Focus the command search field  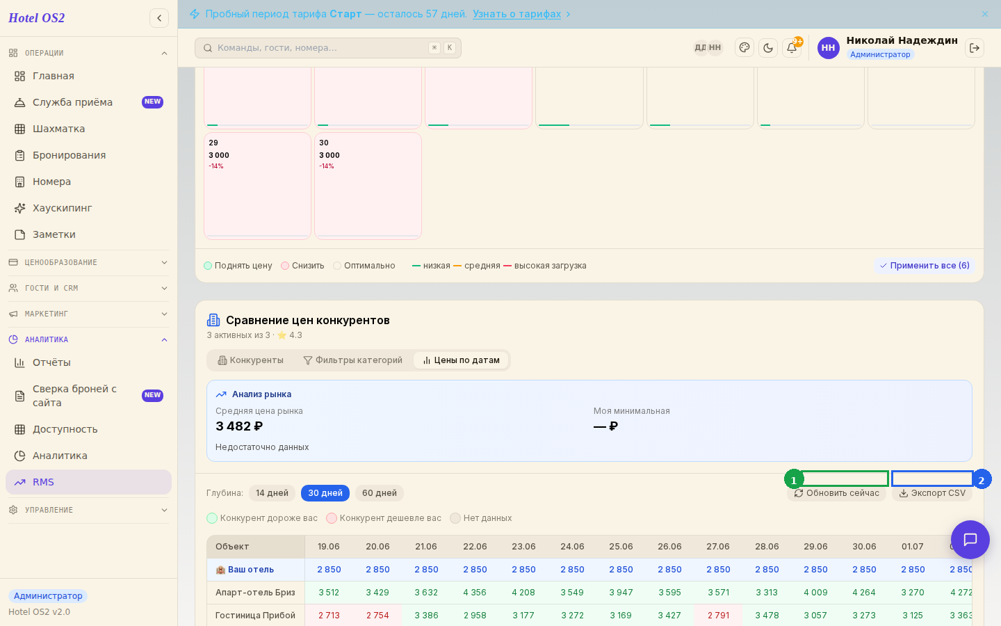328,48
